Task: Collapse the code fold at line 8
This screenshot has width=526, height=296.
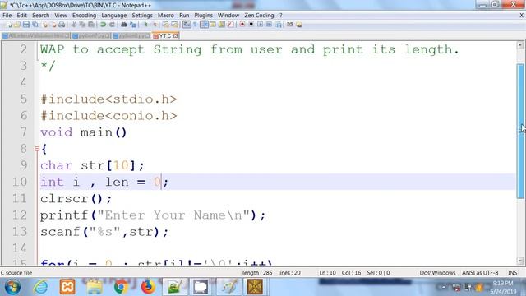Action: coord(37,148)
